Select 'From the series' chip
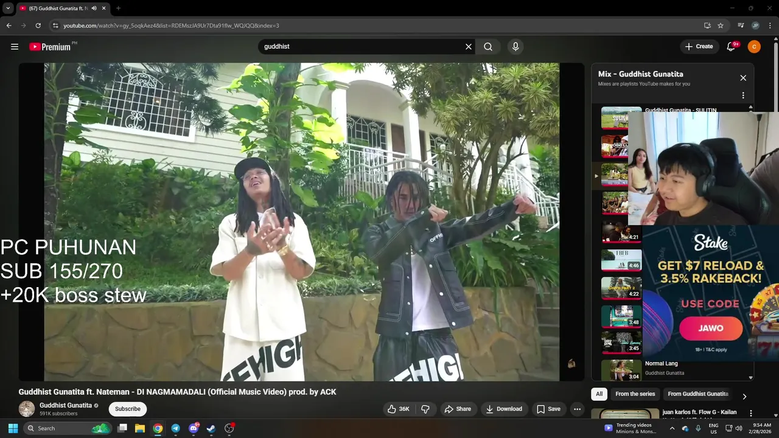Viewport: 779px width, 438px height. pos(635,394)
